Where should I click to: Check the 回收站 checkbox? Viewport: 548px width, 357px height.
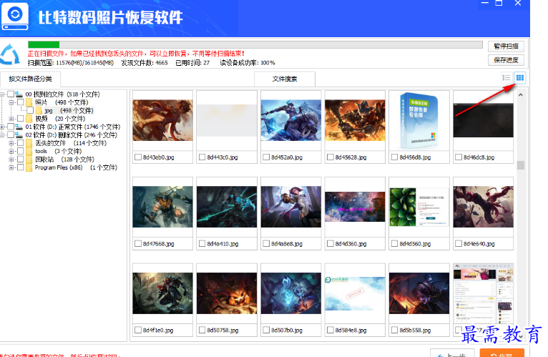tap(21, 160)
